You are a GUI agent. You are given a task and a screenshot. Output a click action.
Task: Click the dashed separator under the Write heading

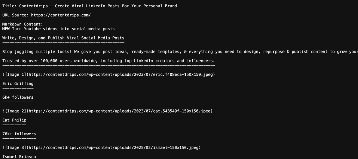[x=63, y=43]
